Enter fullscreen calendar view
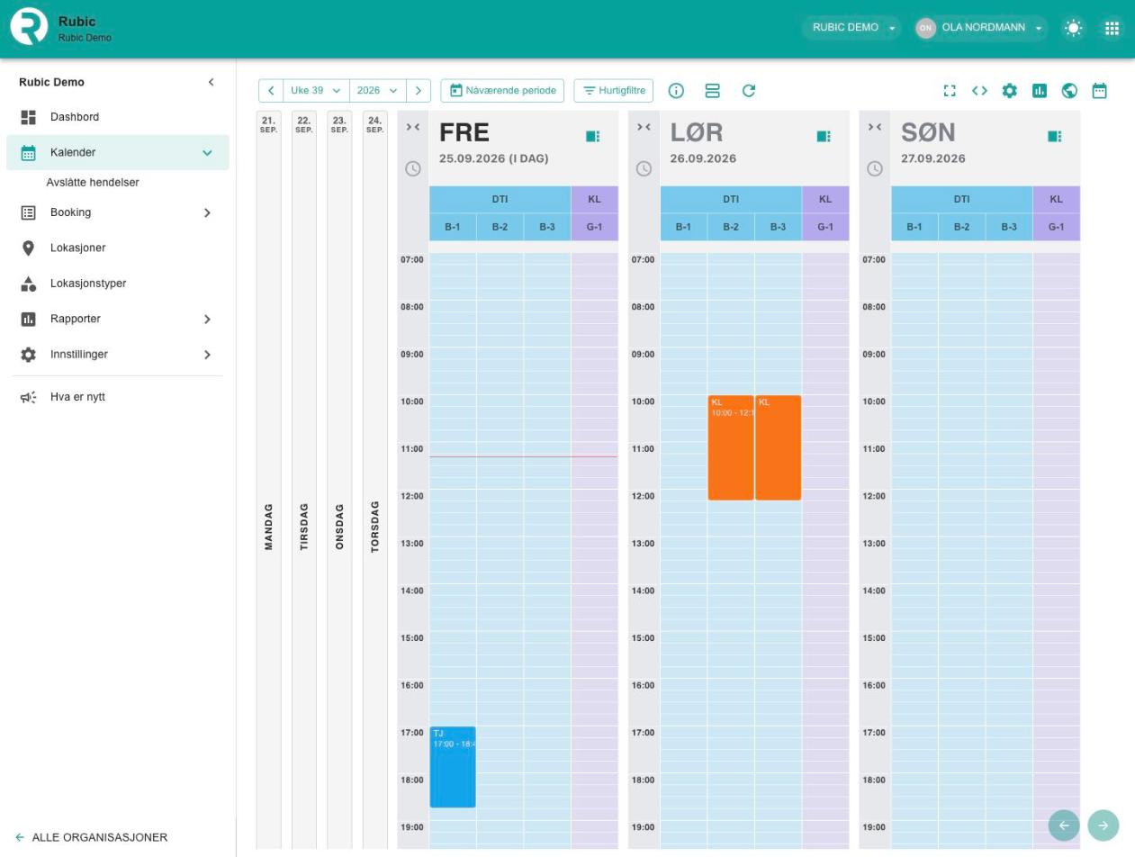 click(x=950, y=91)
